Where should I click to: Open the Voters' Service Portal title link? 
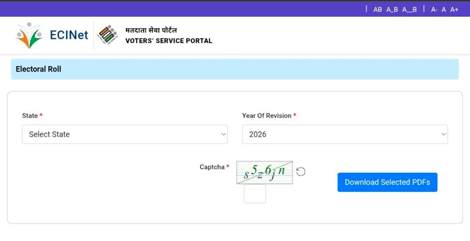pyautogui.click(x=168, y=41)
